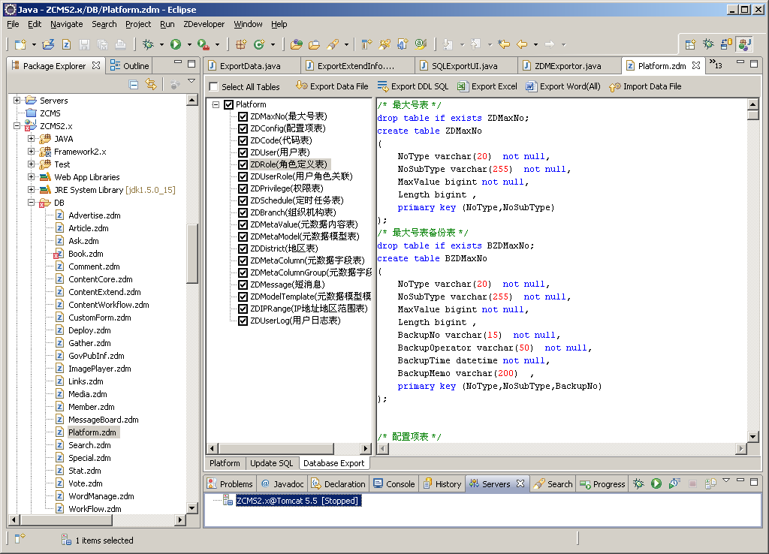The height and width of the screenshot is (554, 769).
Task: Switch to the Update SQL tab
Action: [272, 463]
